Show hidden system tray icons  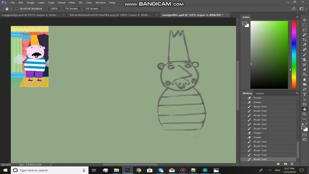pos(270,170)
